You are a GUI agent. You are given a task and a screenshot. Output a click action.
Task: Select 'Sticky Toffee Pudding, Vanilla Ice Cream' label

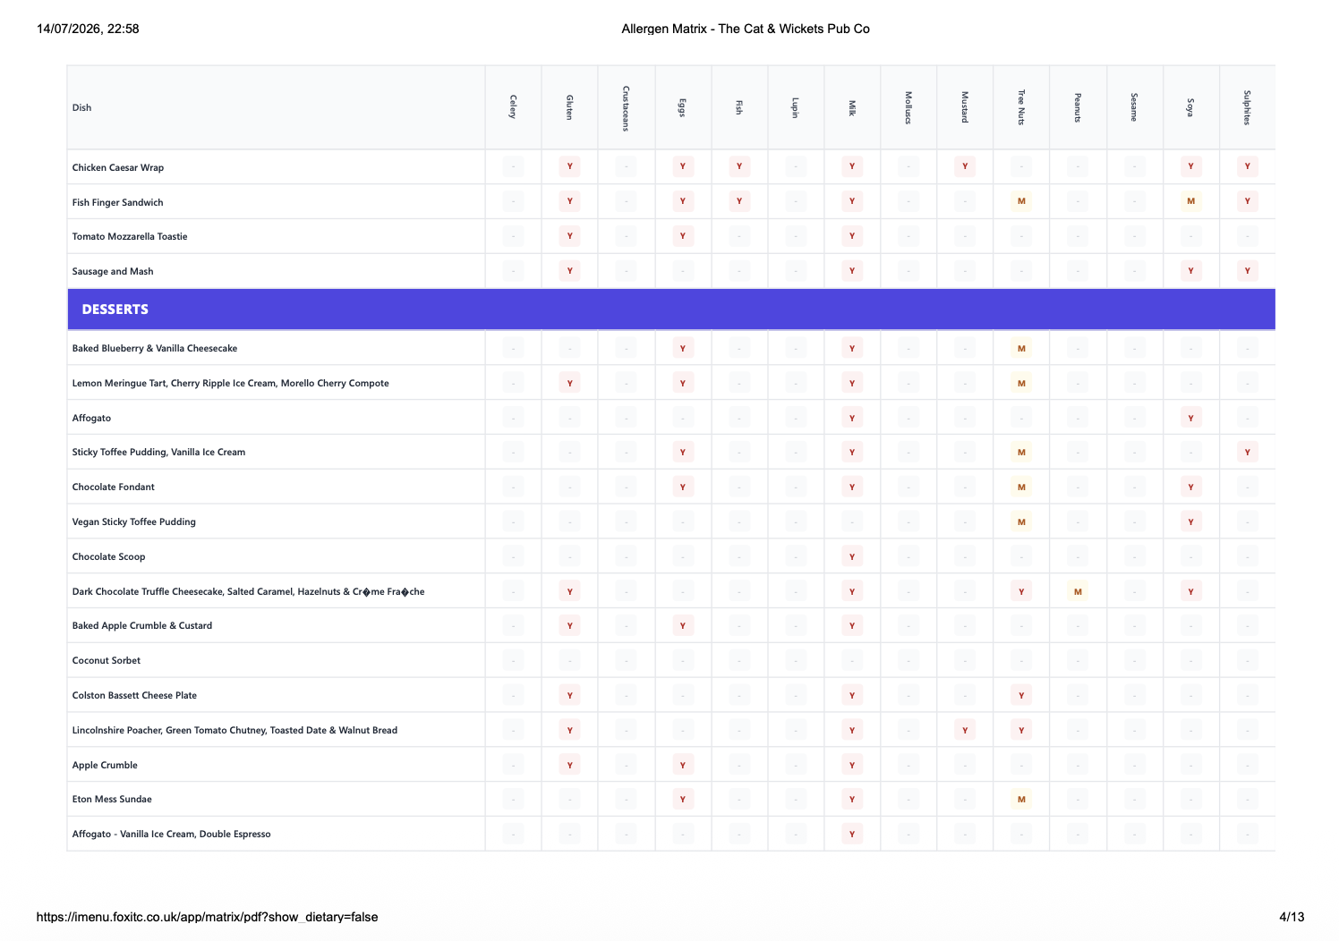[x=158, y=452]
